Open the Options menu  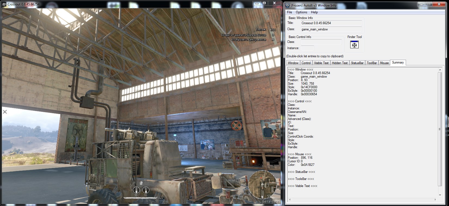pyautogui.click(x=302, y=12)
